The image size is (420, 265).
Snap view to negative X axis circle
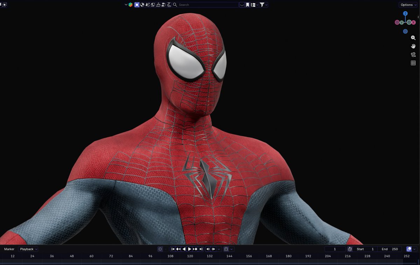[397, 22]
